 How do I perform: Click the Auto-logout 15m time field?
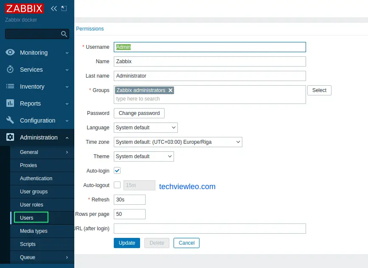(x=139, y=185)
